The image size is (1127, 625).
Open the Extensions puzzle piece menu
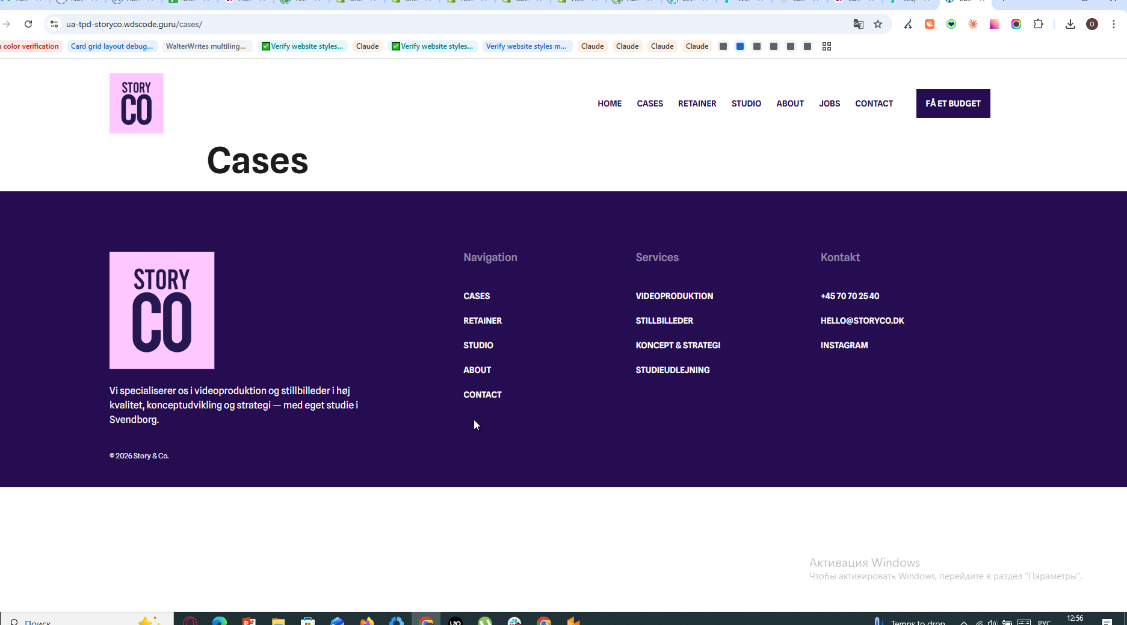click(1038, 24)
